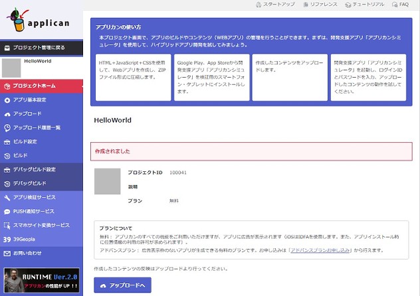Click the デバッグビルド circular icon

7,184
